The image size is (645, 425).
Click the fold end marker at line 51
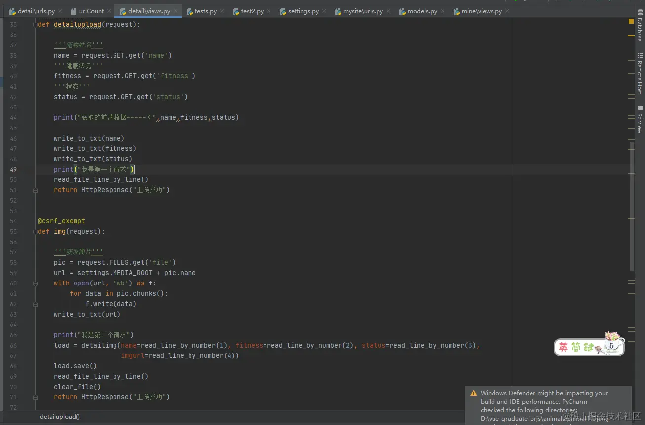(36, 190)
